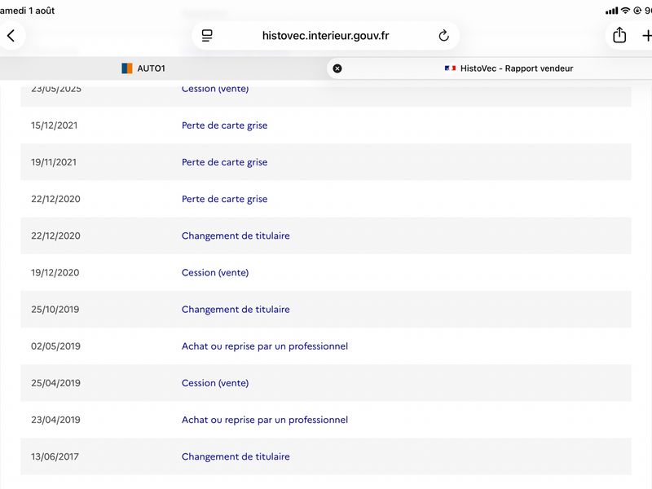Select 'Achat ou reprise par un professionnel' dated 23/04/2019

[265, 420]
